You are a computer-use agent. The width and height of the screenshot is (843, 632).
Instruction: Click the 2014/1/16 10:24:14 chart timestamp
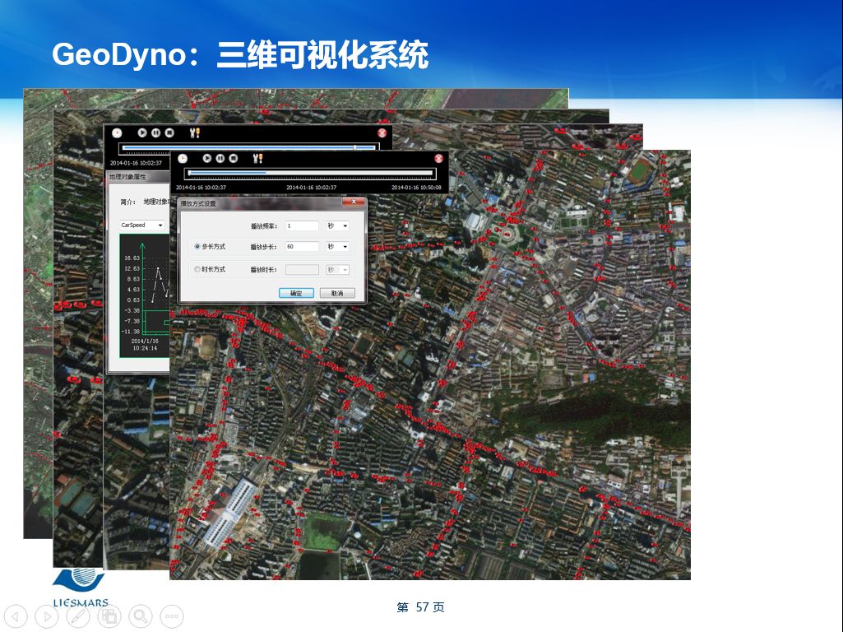145,345
